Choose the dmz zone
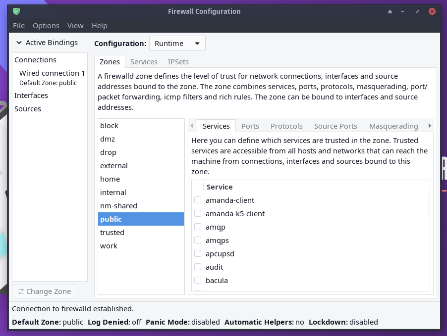This screenshot has height=336, width=447. [x=108, y=139]
